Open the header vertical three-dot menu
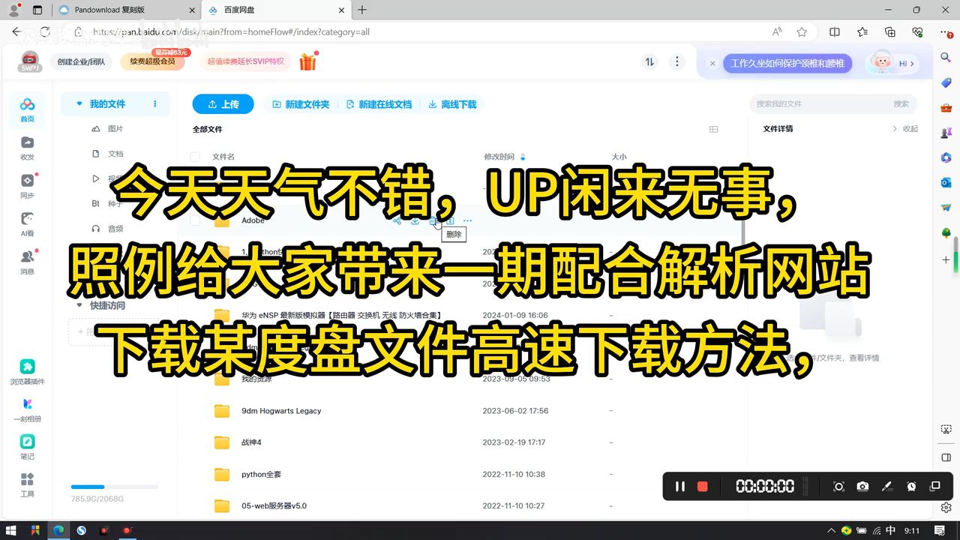The height and width of the screenshot is (540, 960). [x=676, y=62]
